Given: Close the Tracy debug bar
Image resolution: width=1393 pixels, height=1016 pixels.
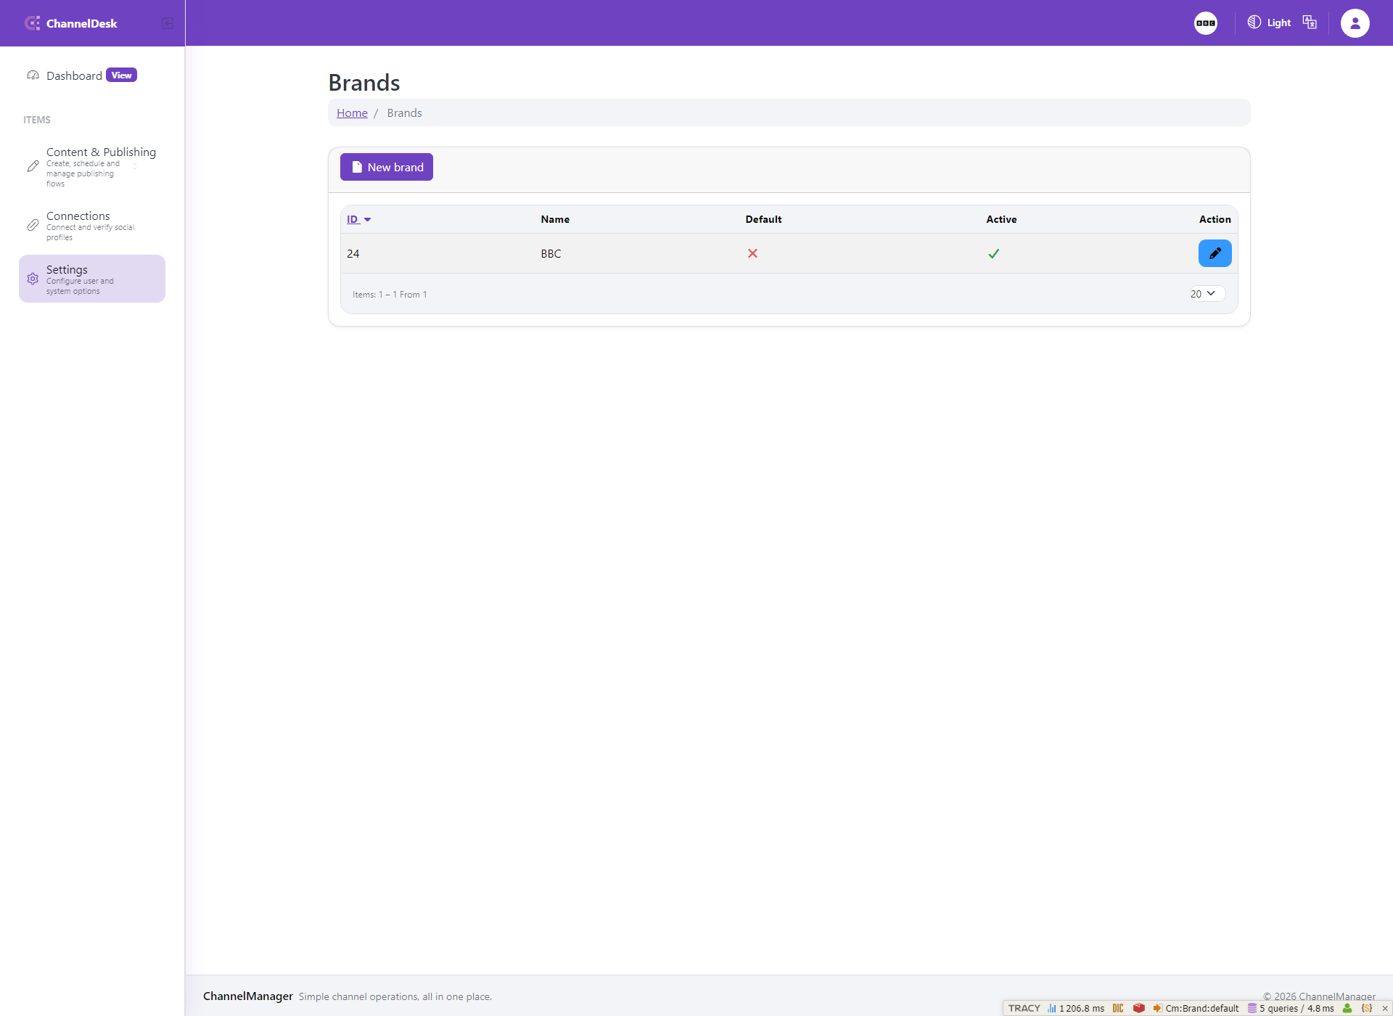Looking at the screenshot, I should pyautogui.click(x=1385, y=1008).
